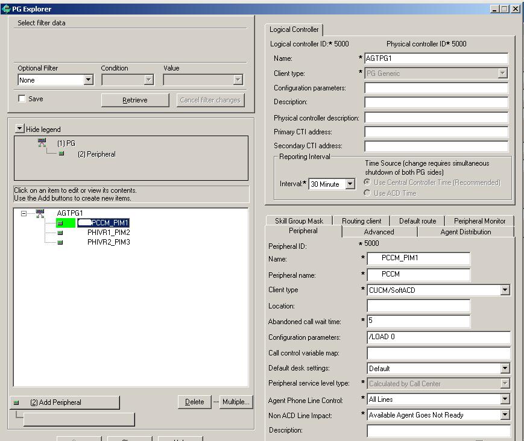Open the filter Value dropdown

click(x=238, y=80)
